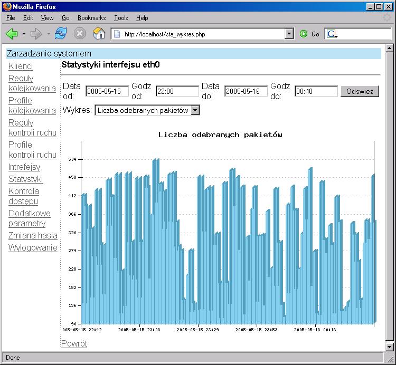Image resolution: width=396 pixels, height=365 pixels.
Task: Click the Firefox logo in the title bar
Action: [x=7, y=6]
